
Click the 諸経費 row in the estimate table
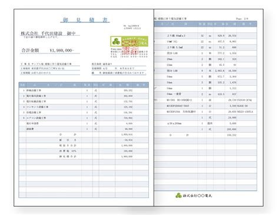84,129
